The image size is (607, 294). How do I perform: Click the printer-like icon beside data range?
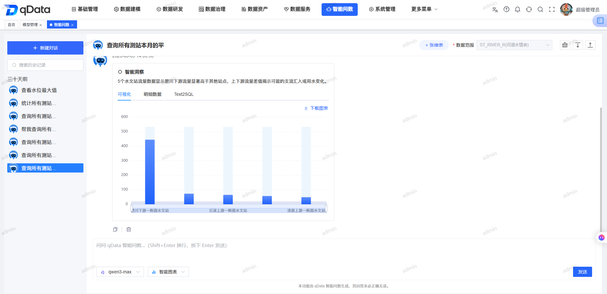pyautogui.click(x=565, y=45)
